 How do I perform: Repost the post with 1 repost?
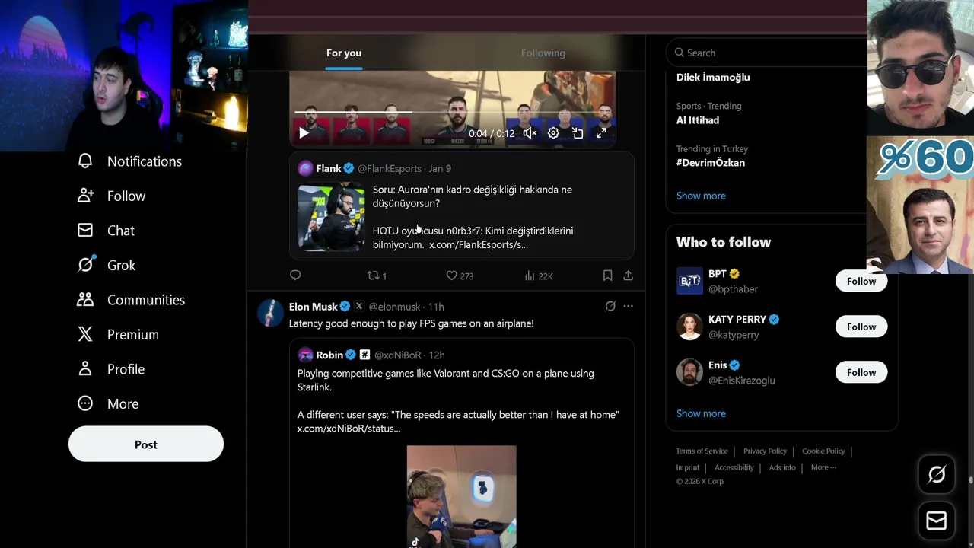pos(377,276)
